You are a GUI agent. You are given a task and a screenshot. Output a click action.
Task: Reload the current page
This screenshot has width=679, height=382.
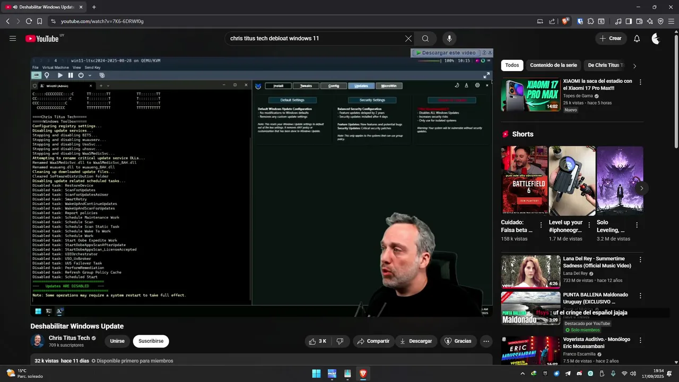tap(29, 21)
